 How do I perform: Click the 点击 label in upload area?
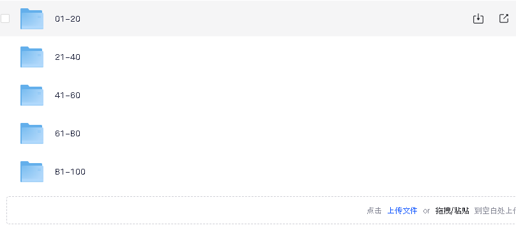[374, 211]
